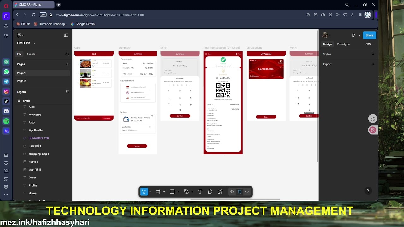Expand the Pen tool options arrow
The height and width of the screenshot is (227, 404).
point(192,192)
